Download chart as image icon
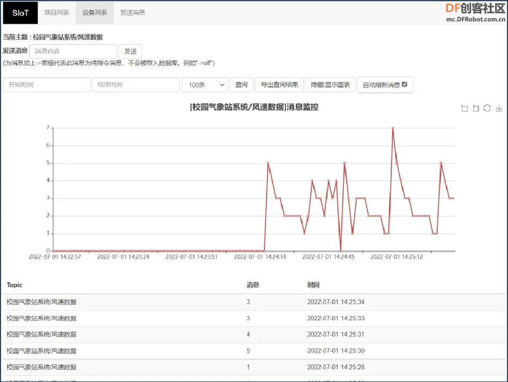Image resolution: width=508 pixels, height=382 pixels. [x=499, y=108]
